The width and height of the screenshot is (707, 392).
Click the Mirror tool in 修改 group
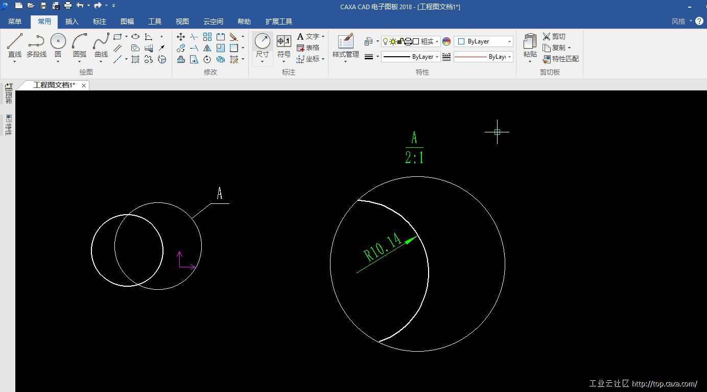(207, 48)
